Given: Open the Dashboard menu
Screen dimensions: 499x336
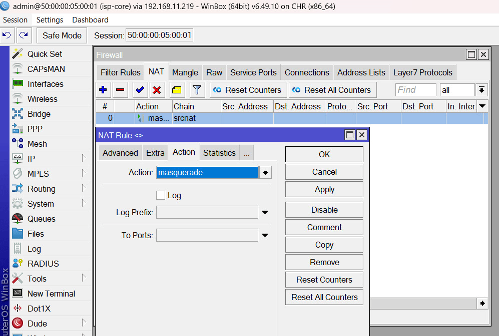Looking at the screenshot, I should tap(90, 19).
